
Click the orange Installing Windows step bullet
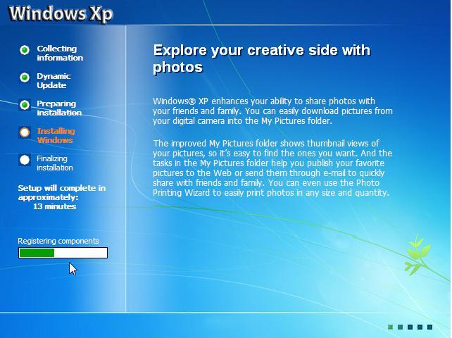[x=25, y=132]
